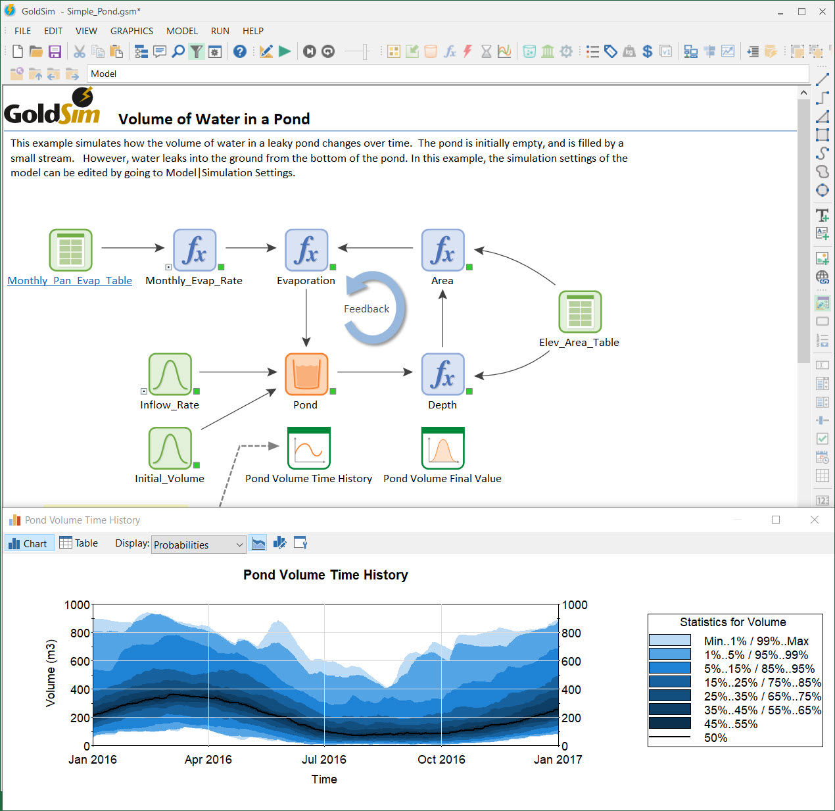Image resolution: width=835 pixels, height=811 pixels.
Task: Open Help with the question mark icon
Action: [x=240, y=51]
